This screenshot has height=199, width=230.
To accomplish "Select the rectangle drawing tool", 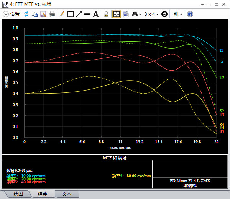I will (x=71, y=14).
